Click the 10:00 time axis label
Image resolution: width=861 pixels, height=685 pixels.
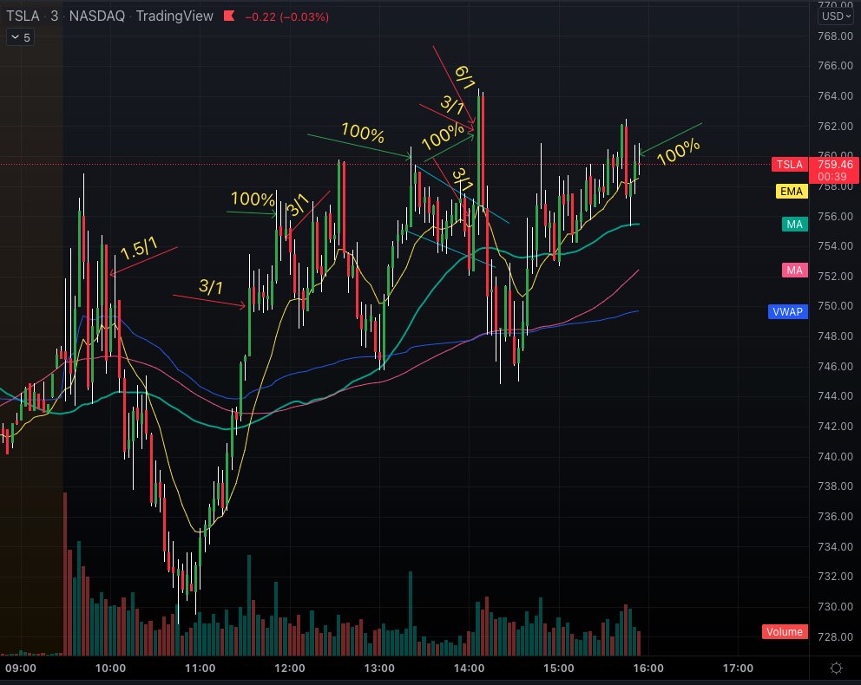110,668
